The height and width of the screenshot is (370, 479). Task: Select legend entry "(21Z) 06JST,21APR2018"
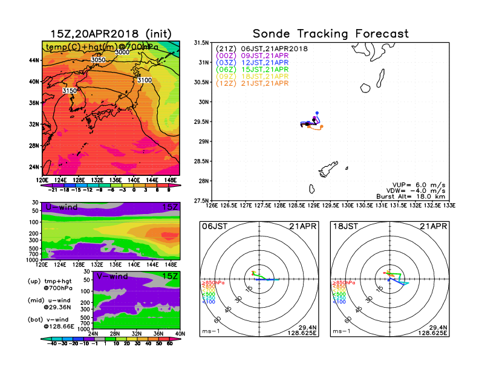[x=262, y=49]
